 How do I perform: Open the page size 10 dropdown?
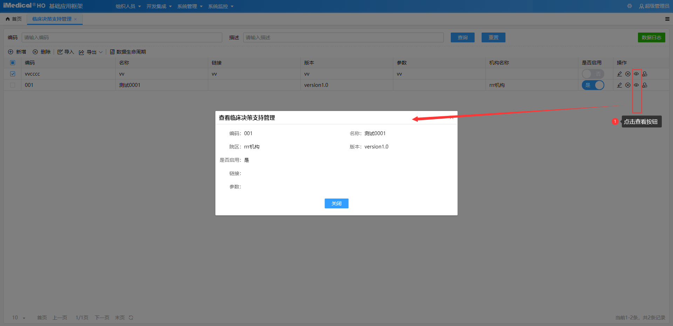19,318
